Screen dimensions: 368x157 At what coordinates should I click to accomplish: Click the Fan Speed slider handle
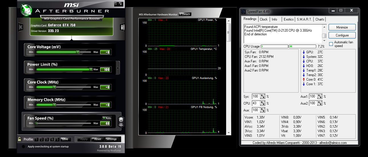(x=36, y=123)
